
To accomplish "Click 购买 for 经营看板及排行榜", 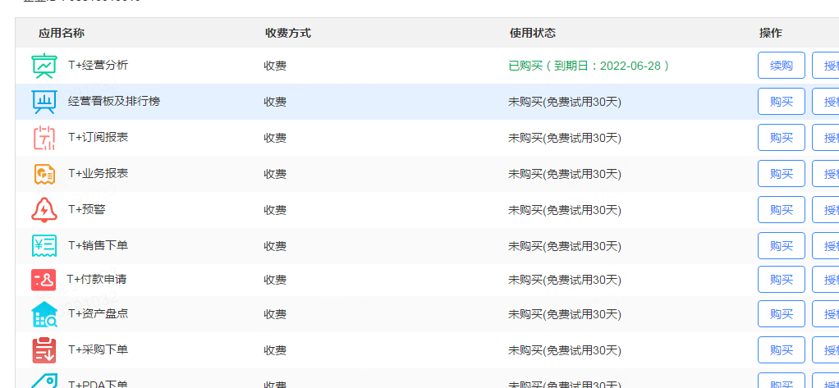I will pos(782,102).
